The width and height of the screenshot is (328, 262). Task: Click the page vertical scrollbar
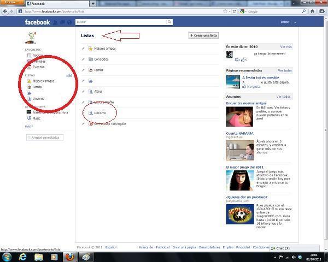pos(326,129)
